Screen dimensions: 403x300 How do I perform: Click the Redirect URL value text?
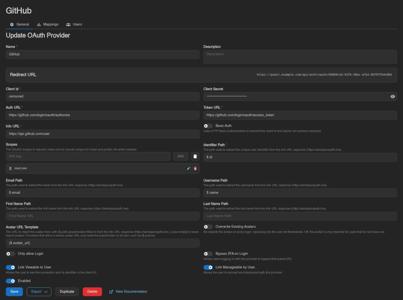(x=324, y=75)
